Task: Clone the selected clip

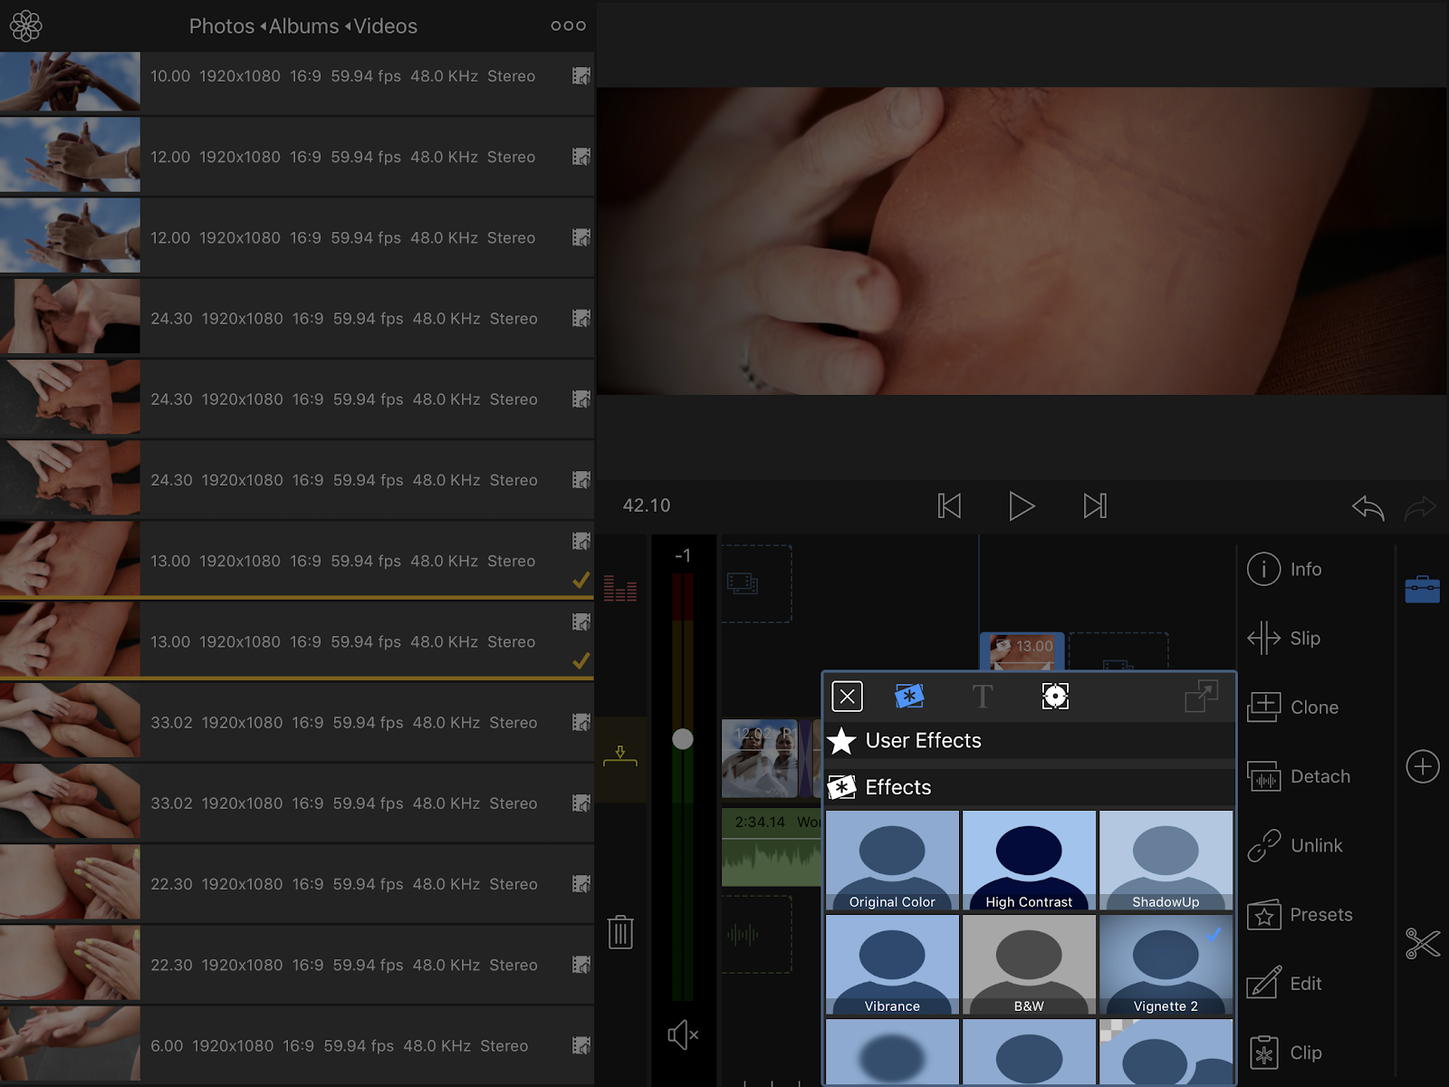Action: tap(1293, 707)
